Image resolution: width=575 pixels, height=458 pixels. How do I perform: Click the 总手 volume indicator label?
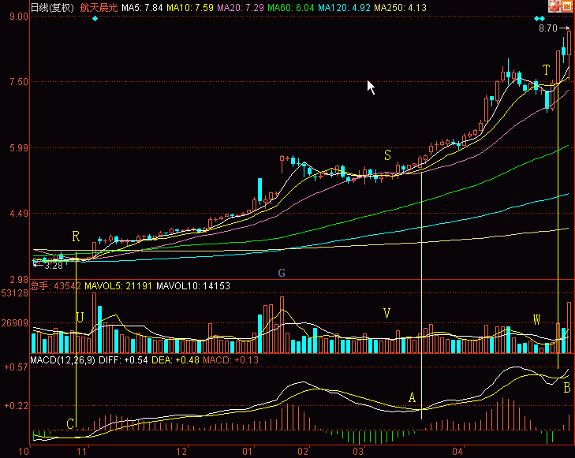[39, 285]
